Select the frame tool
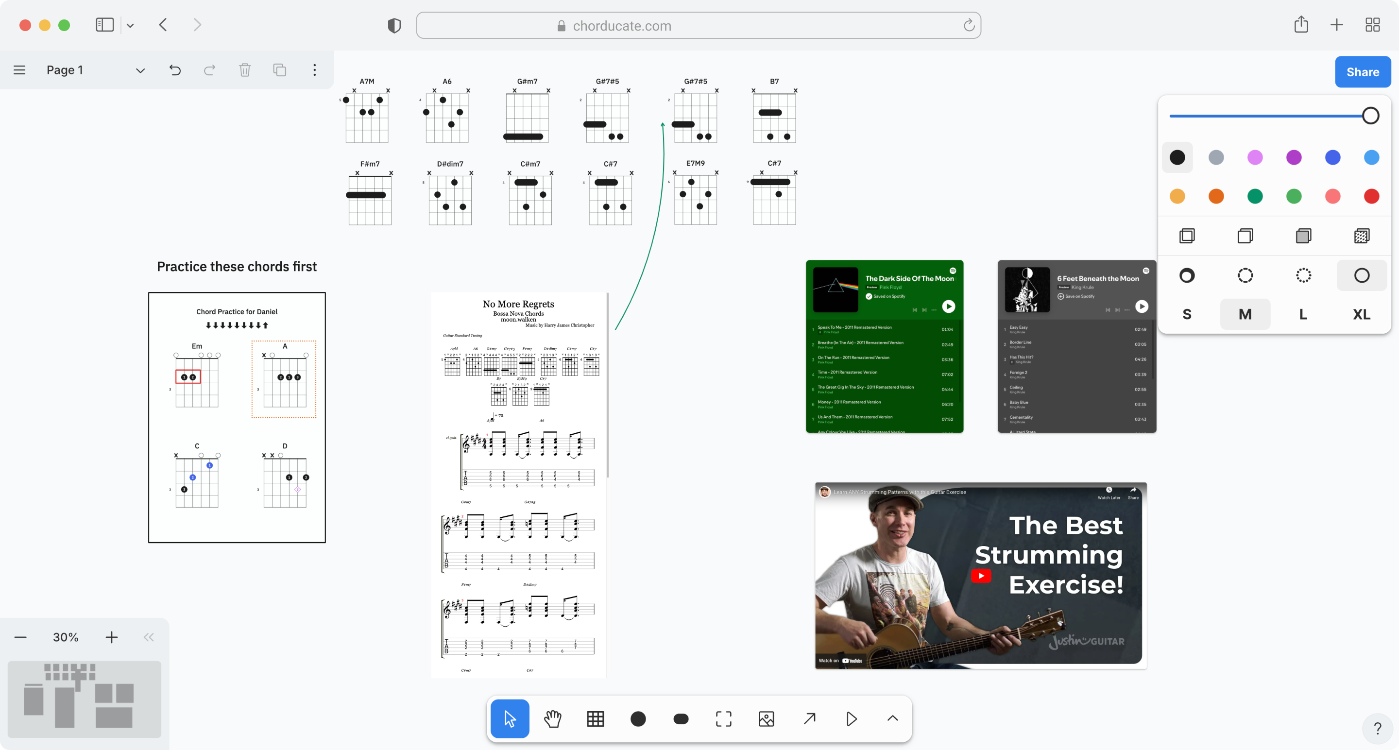The width and height of the screenshot is (1399, 750). [723, 719]
